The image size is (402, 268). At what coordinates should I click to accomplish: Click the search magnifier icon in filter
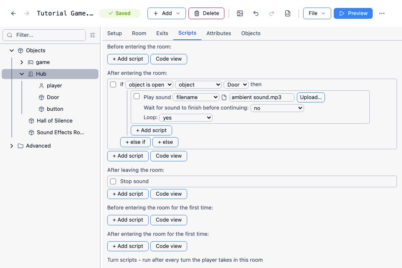[x=10, y=35]
